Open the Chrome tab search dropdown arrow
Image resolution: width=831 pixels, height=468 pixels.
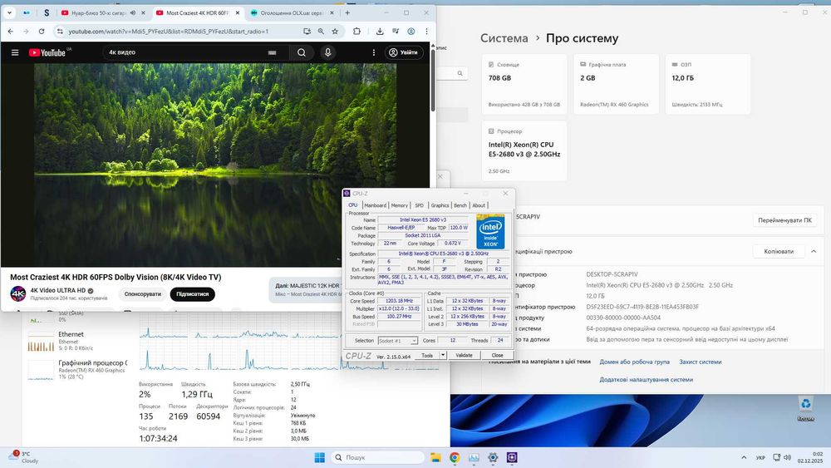click(9, 12)
